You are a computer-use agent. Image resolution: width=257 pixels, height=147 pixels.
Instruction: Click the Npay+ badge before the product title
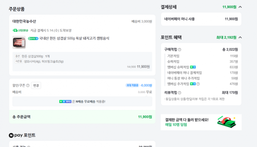click(33, 39)
